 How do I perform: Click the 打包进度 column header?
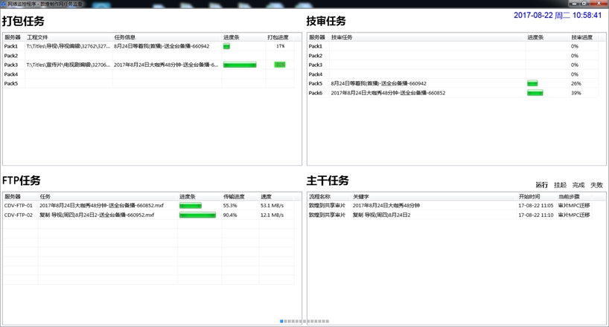click(280, 37)
